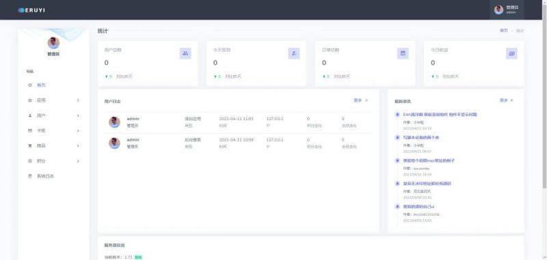Click admin avatar in first log row
This screenshot has width=547, height=260.
(114, 122)
